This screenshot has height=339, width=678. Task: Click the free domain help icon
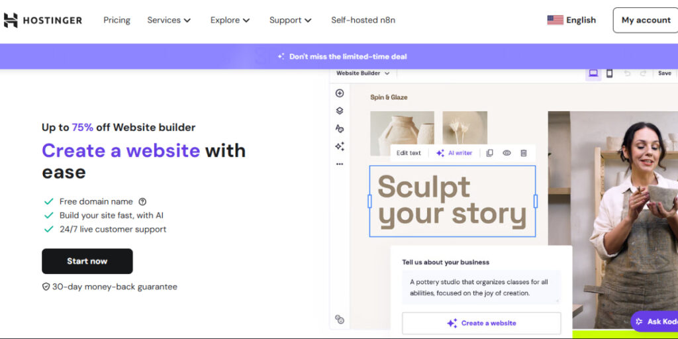[142, 202]
